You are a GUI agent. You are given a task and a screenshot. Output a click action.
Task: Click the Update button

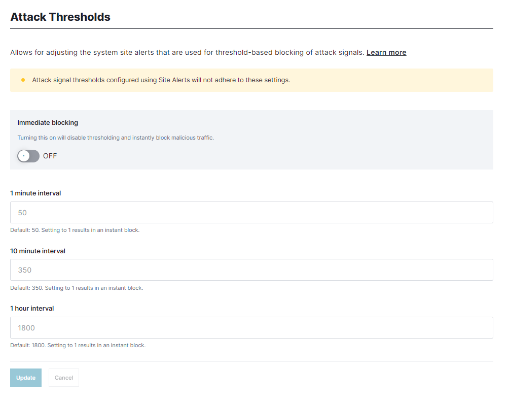pyautogui.click(x=25, y=377)
